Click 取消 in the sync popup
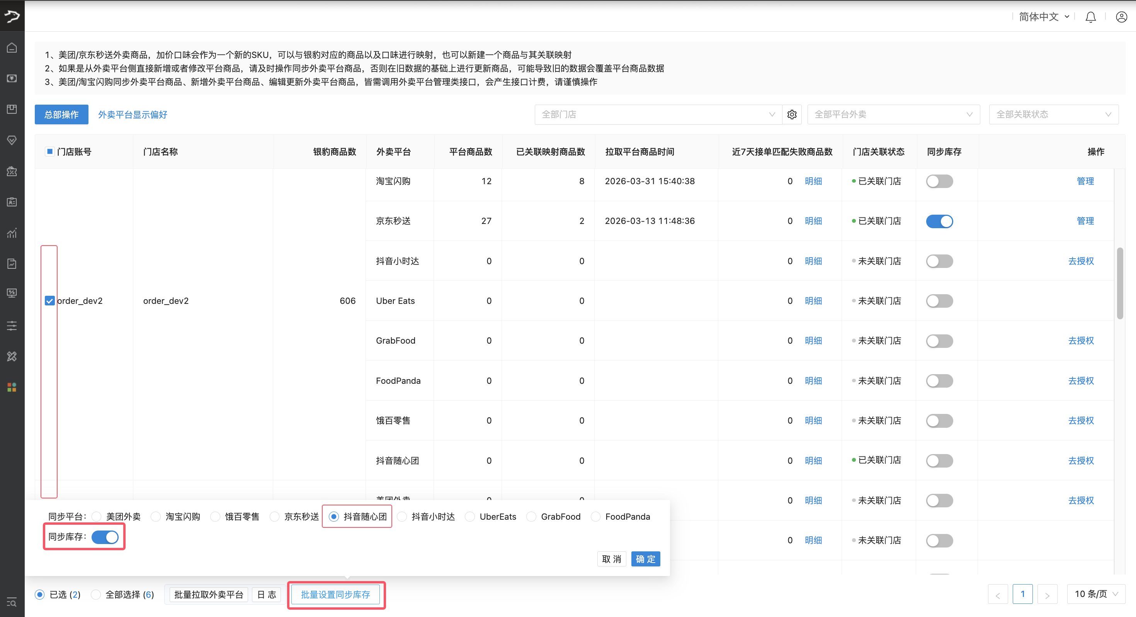Image resolution: width=1136 pixels, height=617 pixels. [x=611, y=559]
